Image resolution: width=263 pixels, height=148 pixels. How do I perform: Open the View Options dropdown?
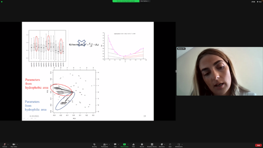(x=145, y=1)
